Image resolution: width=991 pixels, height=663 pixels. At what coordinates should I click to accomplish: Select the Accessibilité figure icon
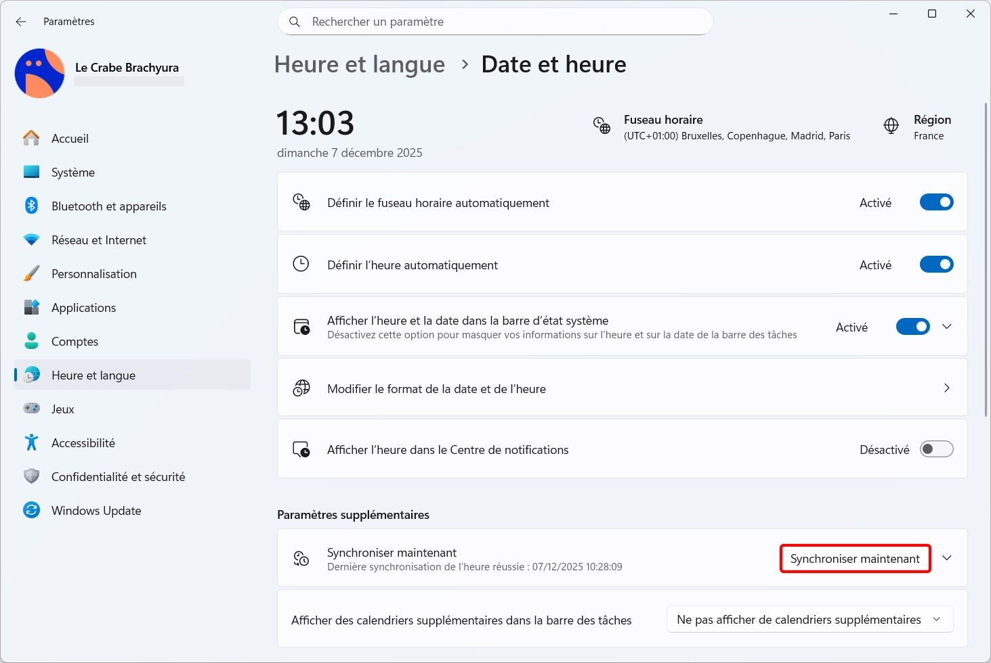coord(31,442)
